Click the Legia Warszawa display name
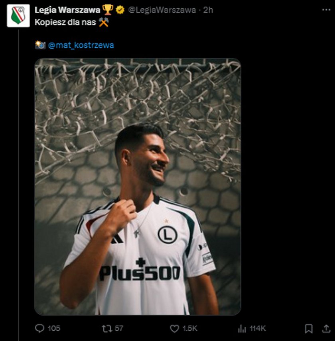The height and width of the screenshot is (341, 335). click(x=67, y=10)
